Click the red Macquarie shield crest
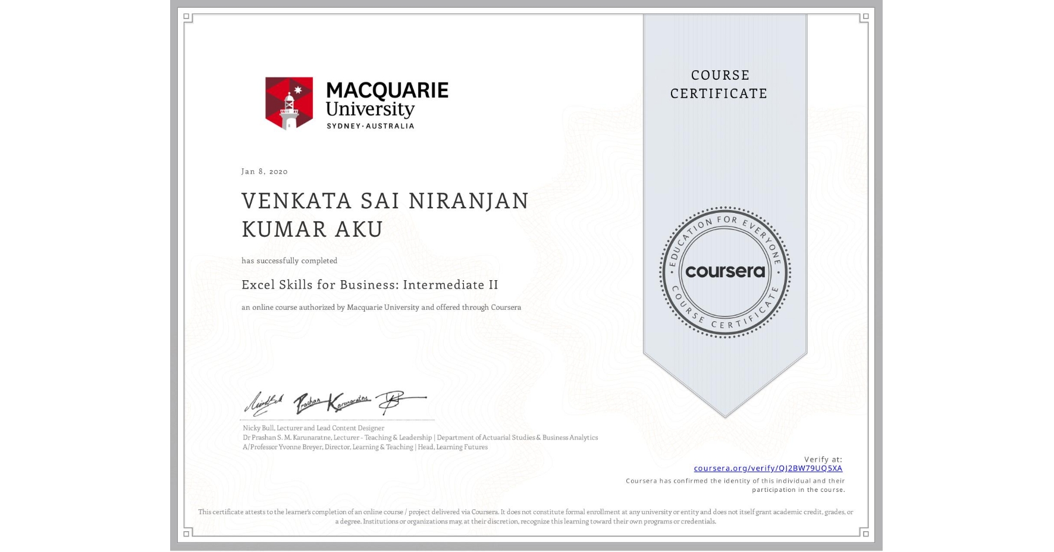The image size is (1054, 552). click(x=289, y=101)
